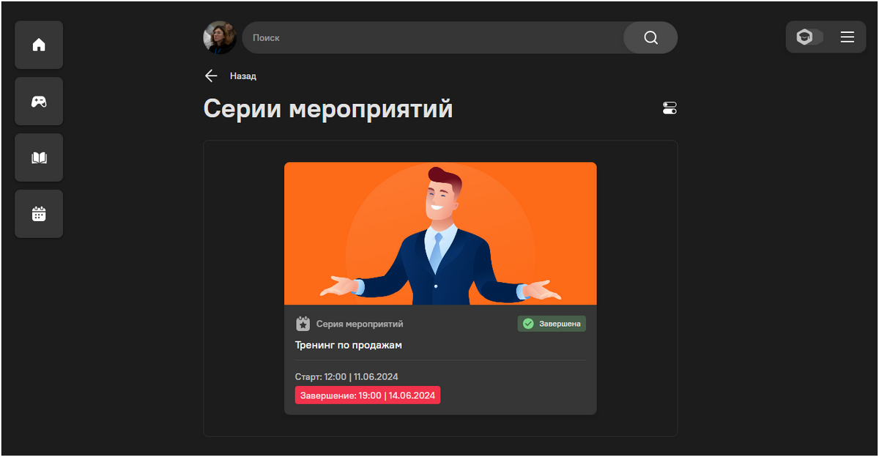Expand the Тренинг по продажам event card
This screenshot has height=457, width=879.
(439, 286)
